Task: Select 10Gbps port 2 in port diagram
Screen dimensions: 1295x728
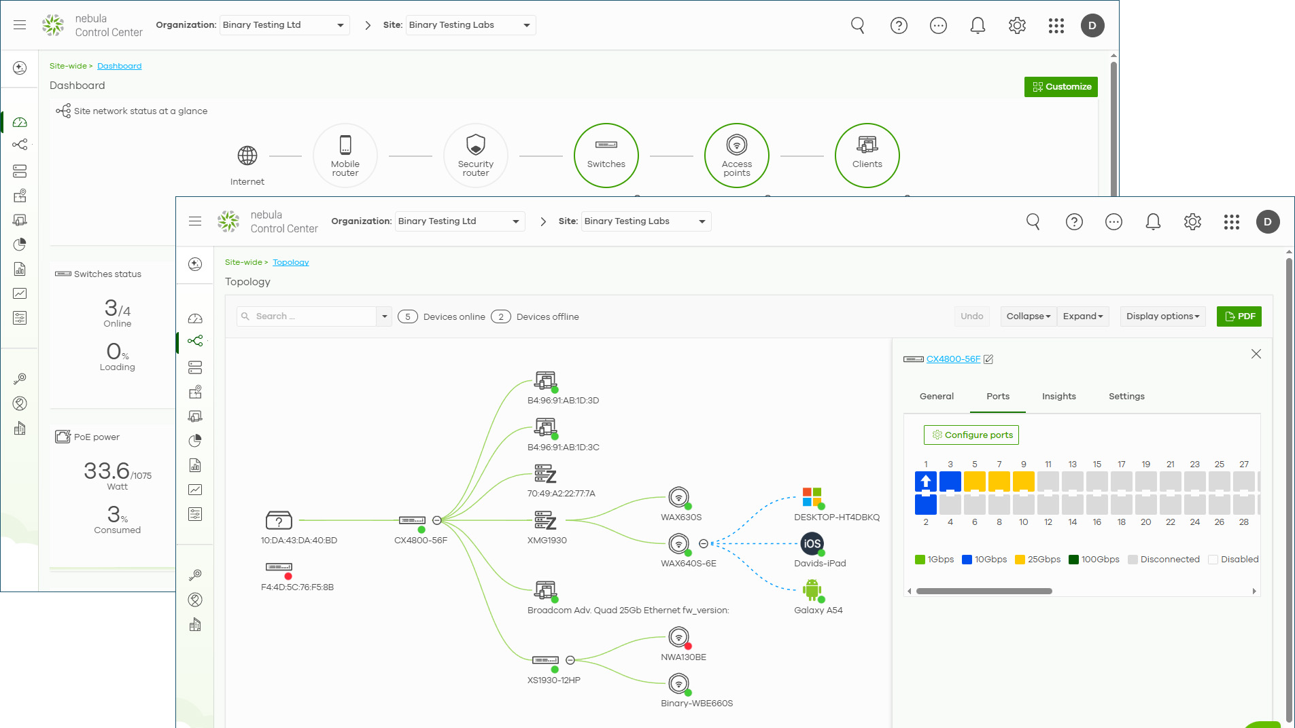Action: [926, 505]
